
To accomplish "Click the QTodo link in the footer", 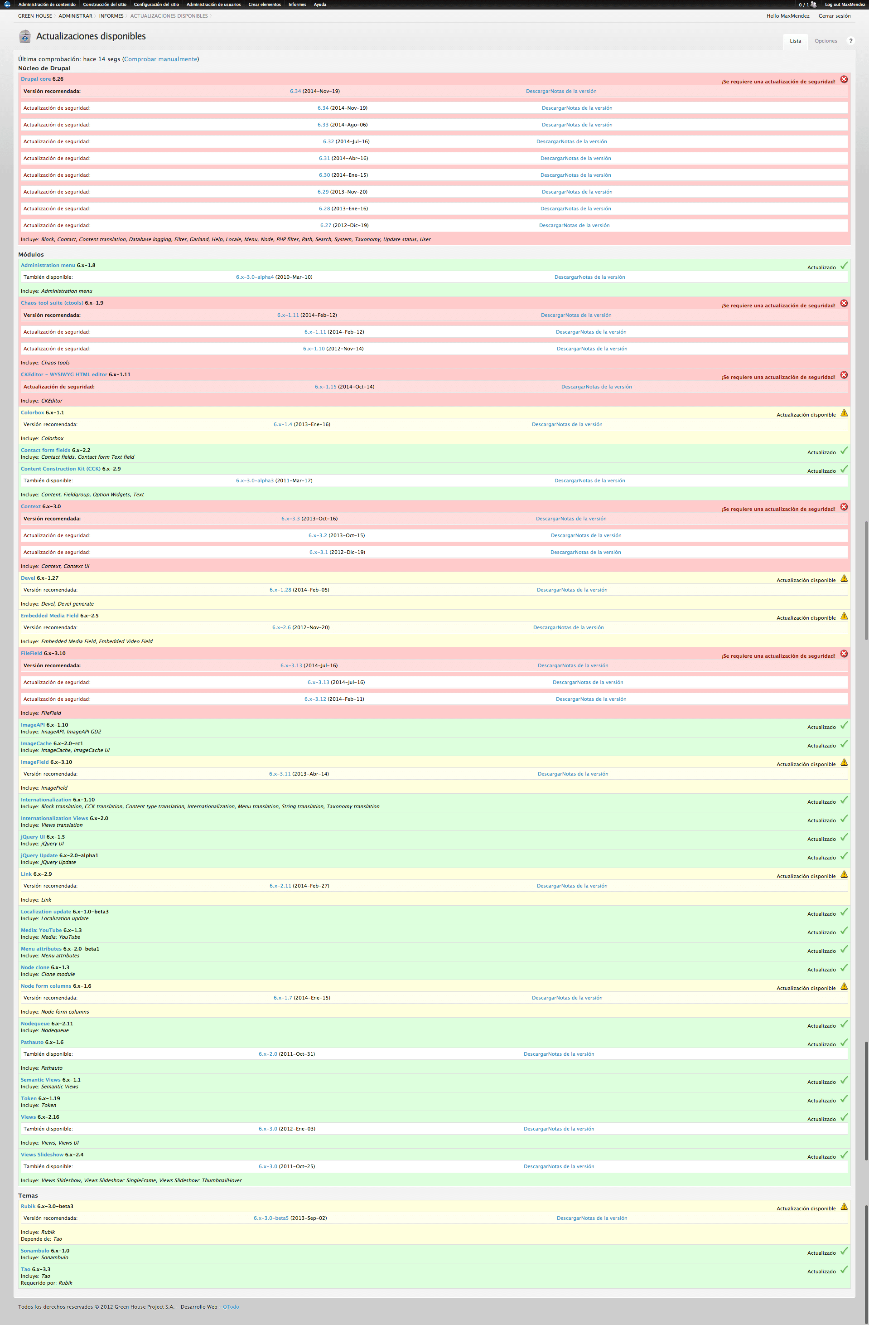I will tap(230, 1306).
